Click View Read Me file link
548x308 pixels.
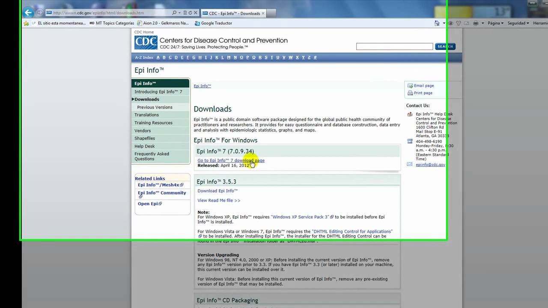click(219, 200)
